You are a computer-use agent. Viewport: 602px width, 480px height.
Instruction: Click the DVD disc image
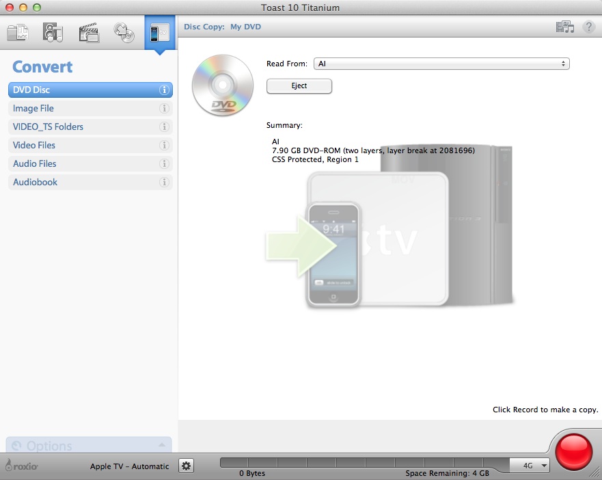223,85
